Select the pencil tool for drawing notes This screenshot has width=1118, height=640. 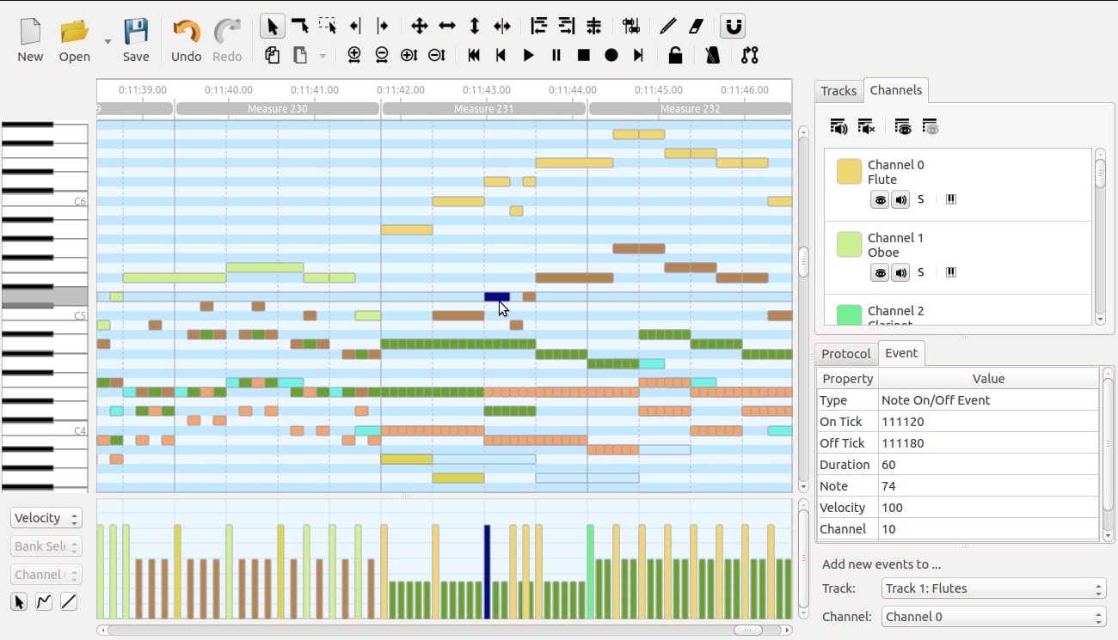(x=667, y=26)
